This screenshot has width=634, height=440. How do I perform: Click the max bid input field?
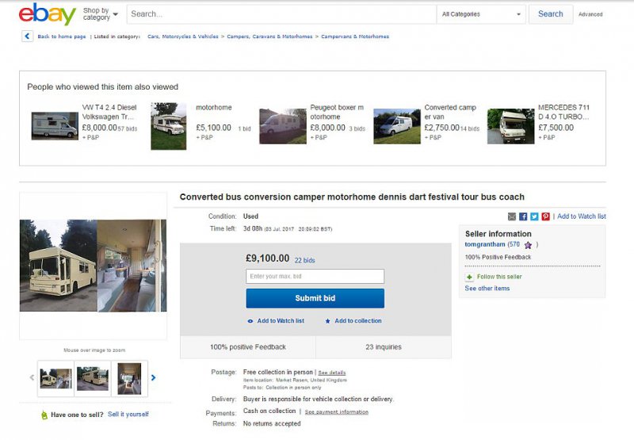[x=315, y=276]
